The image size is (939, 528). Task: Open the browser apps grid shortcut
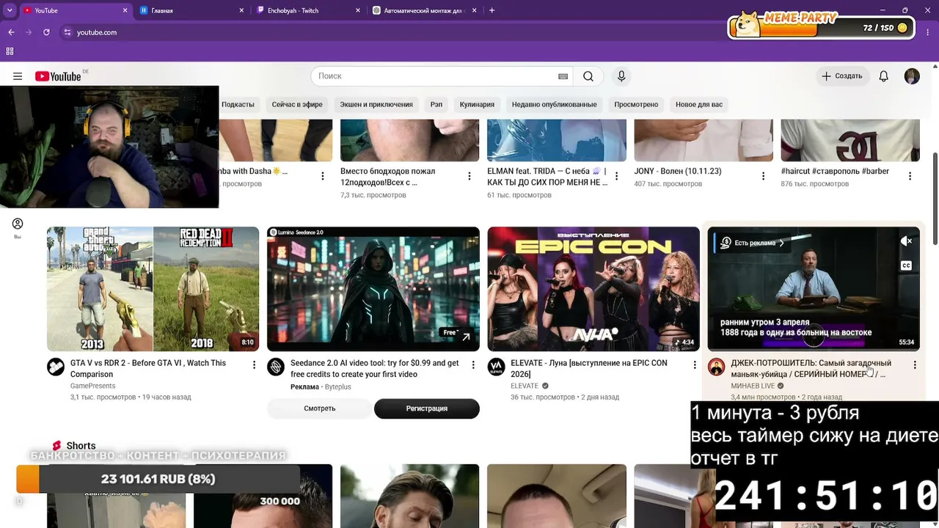pyautogui.click(x=10, y=51)
